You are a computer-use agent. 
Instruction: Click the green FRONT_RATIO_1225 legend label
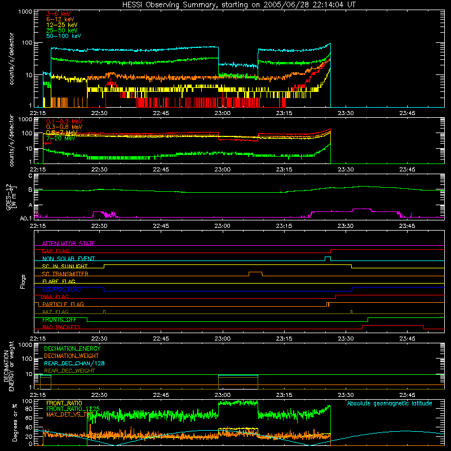73,409
